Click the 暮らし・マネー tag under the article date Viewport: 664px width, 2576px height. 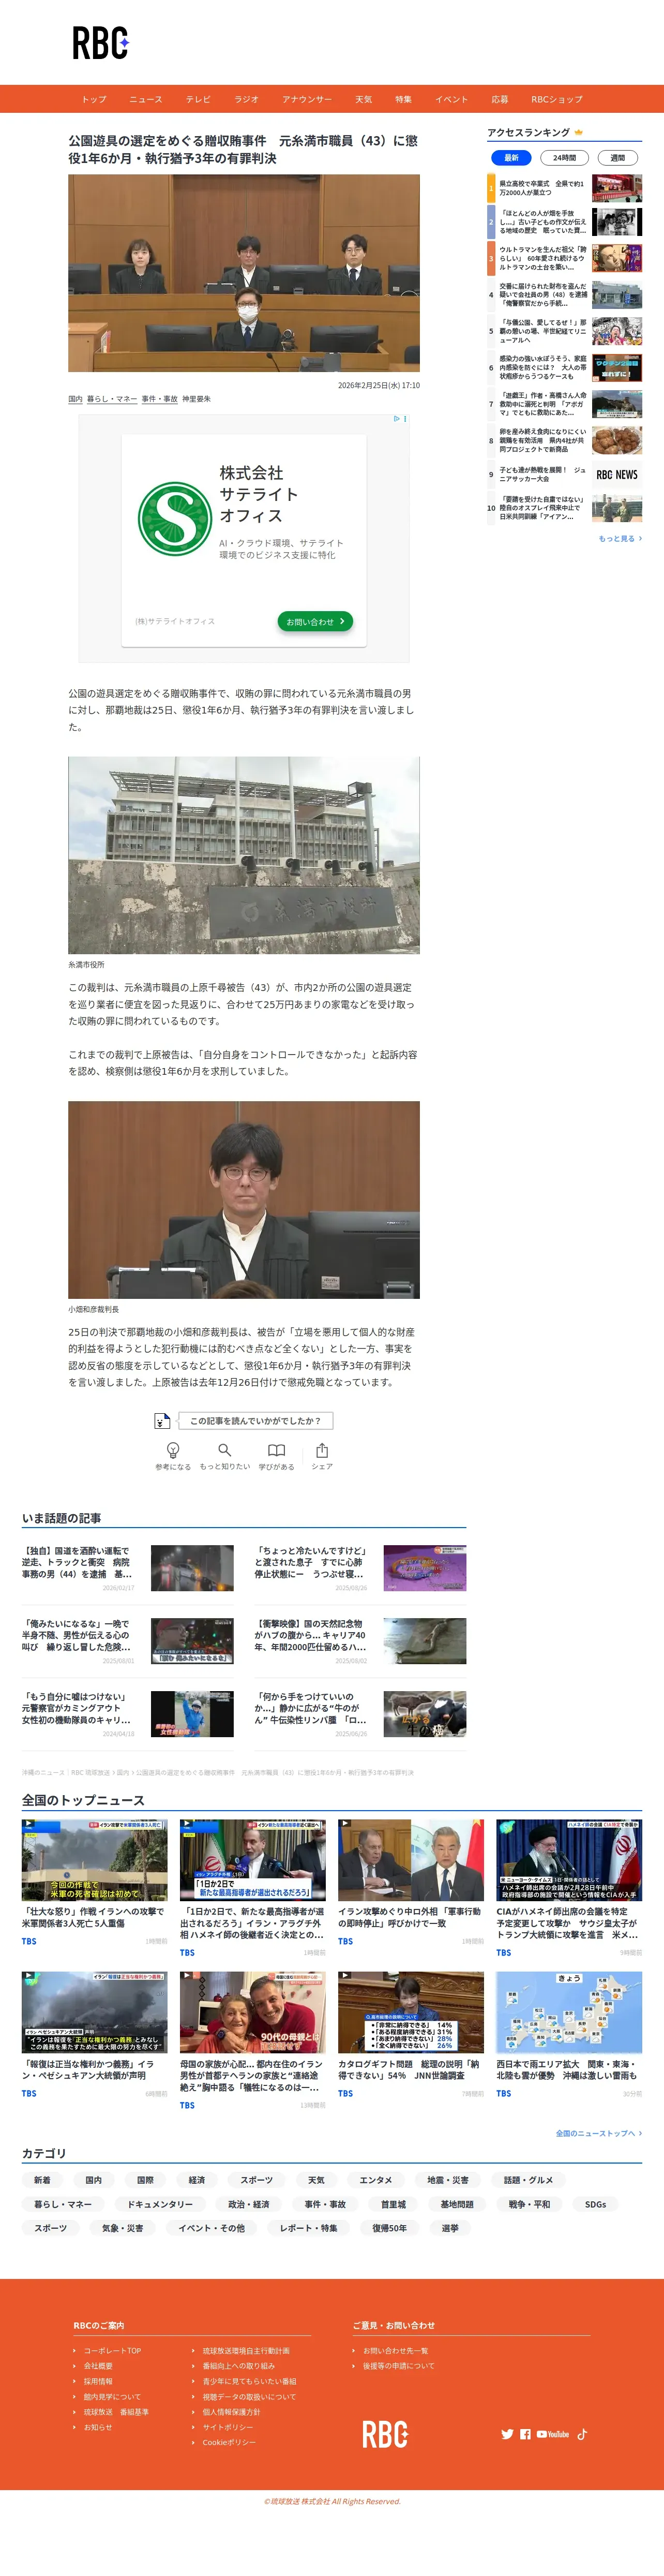point(111,399)
